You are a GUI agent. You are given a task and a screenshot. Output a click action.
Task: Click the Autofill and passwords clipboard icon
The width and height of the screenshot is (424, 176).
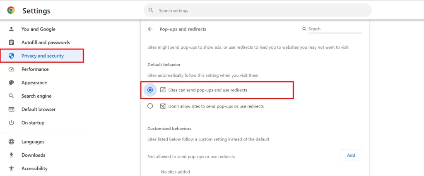[11, 42]
